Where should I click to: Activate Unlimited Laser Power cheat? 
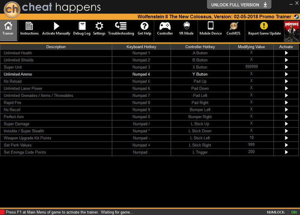pyautogui.click(x=286, y=89)
